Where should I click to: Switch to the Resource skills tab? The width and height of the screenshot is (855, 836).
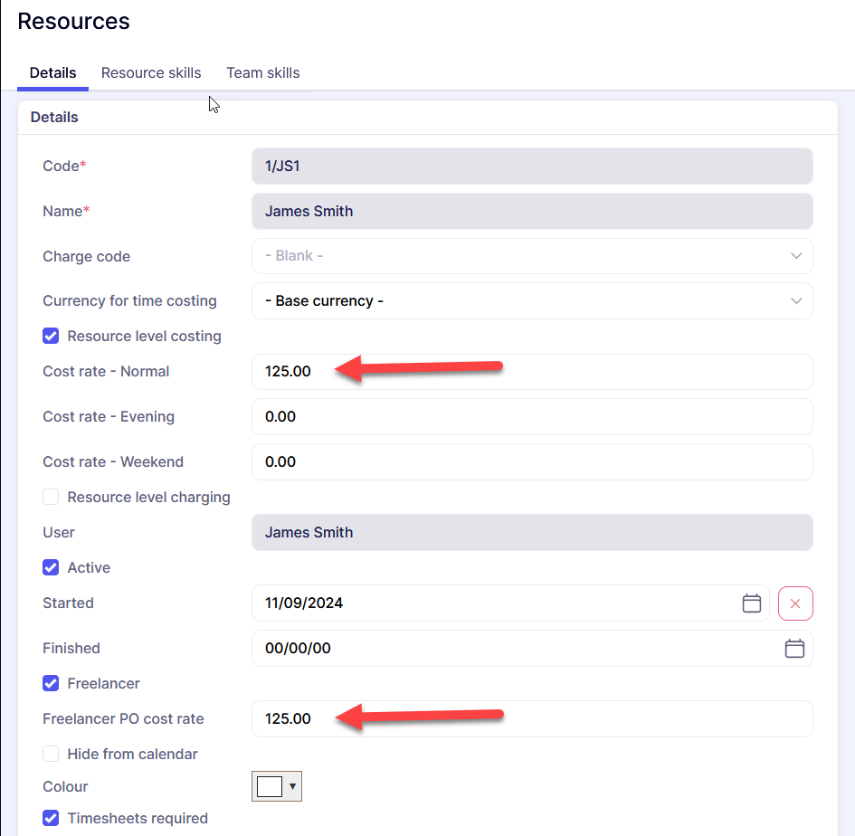[x=151, y=73]
